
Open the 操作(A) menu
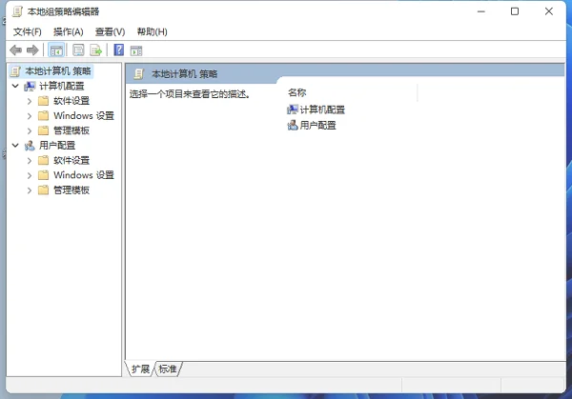coord(69,32)
